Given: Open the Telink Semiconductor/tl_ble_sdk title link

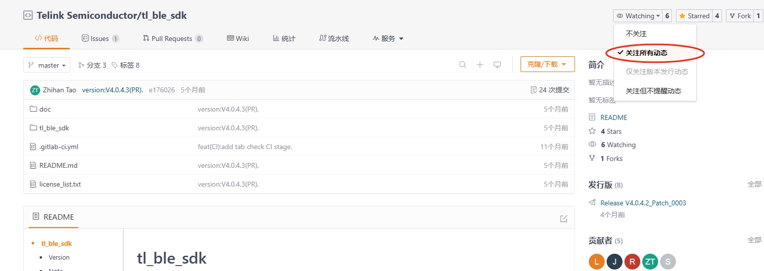Looking at the screenshot, I should coord(112,15).
